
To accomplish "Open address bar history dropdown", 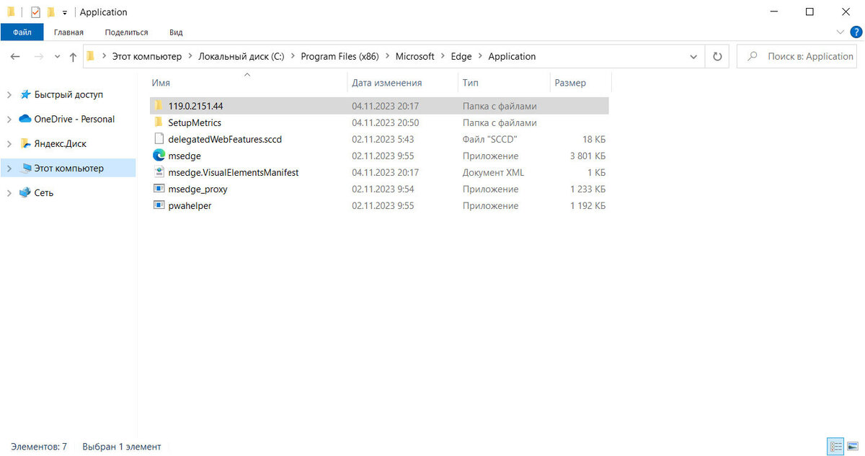I will [x=693, y=56].
